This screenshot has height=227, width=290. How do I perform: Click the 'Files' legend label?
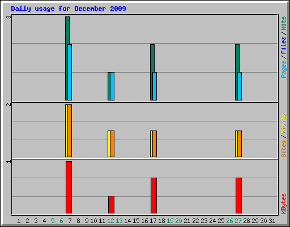pos(284,45)
